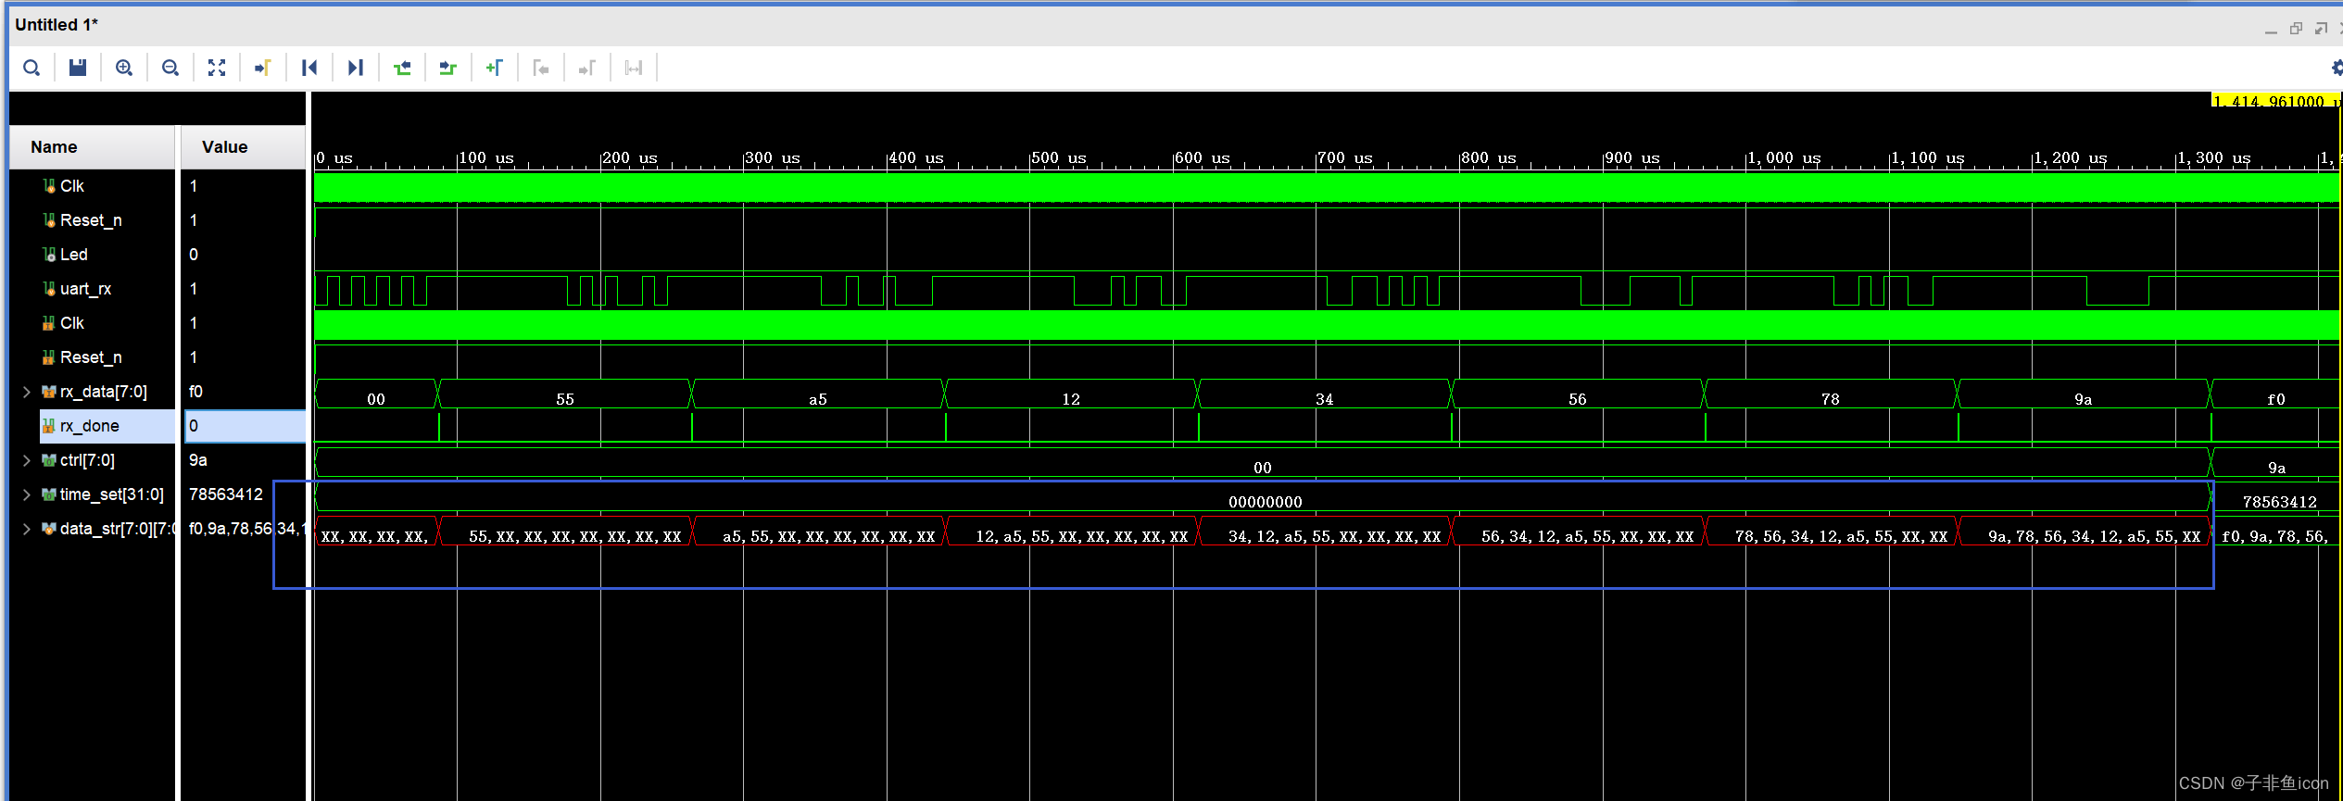
Task: Select the rx_data[7:0] signal name
Action: (103, 392)
